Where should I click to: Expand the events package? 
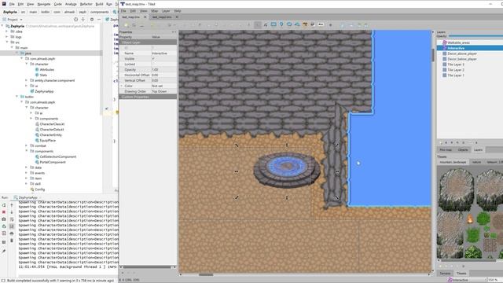(26, 173)
